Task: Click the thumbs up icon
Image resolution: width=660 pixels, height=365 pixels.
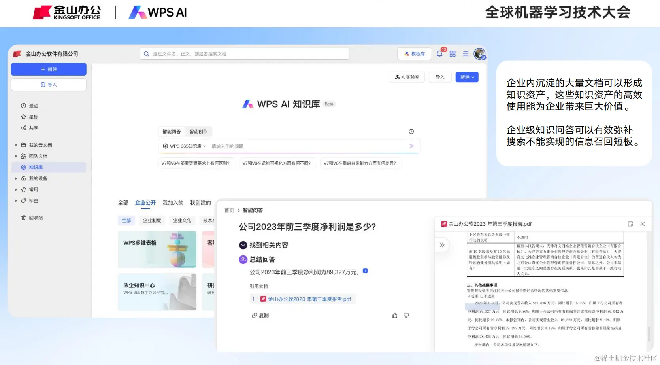Action: pos(394,315)
